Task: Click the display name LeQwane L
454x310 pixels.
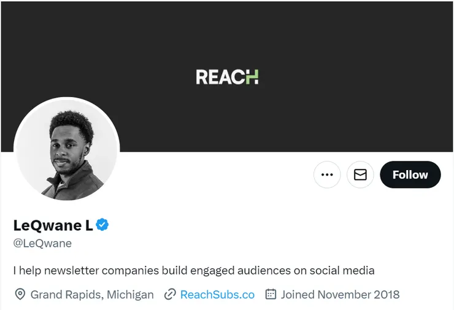Action: point(53,225)
